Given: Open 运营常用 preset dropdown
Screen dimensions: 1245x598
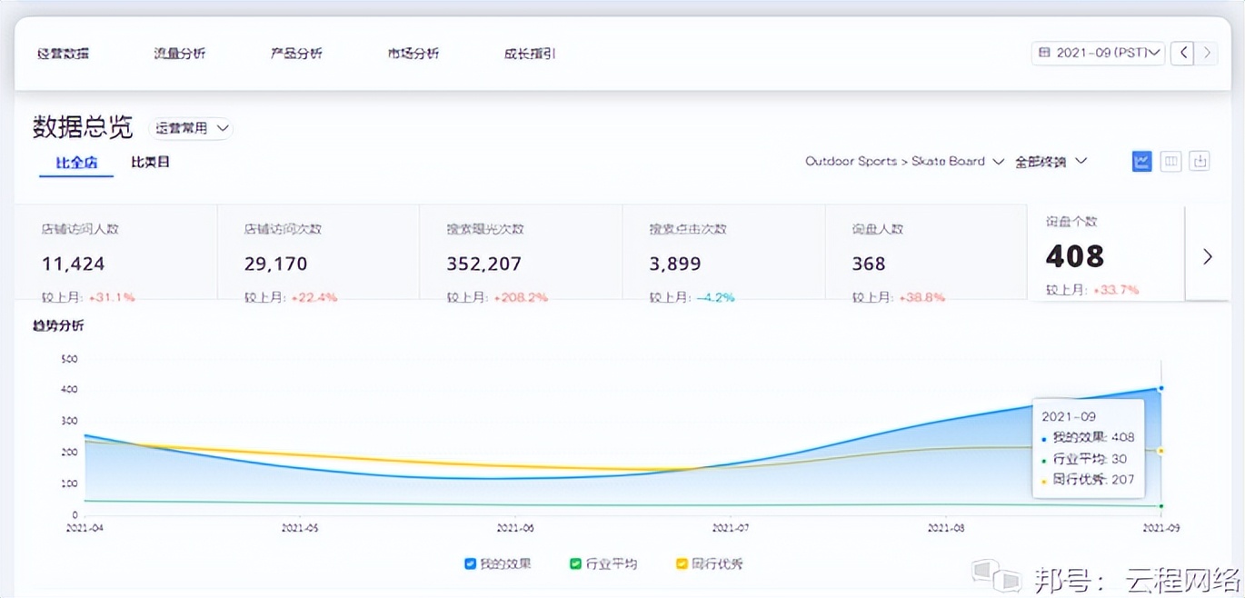Looking at the screenshot, I should tap(191, 128).
